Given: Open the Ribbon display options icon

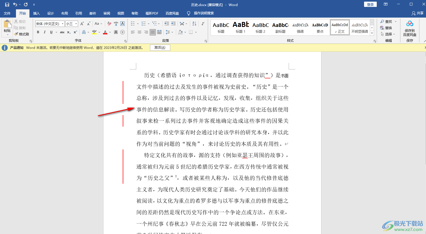Looking at the screenshot, I should (x=386, y=4).
